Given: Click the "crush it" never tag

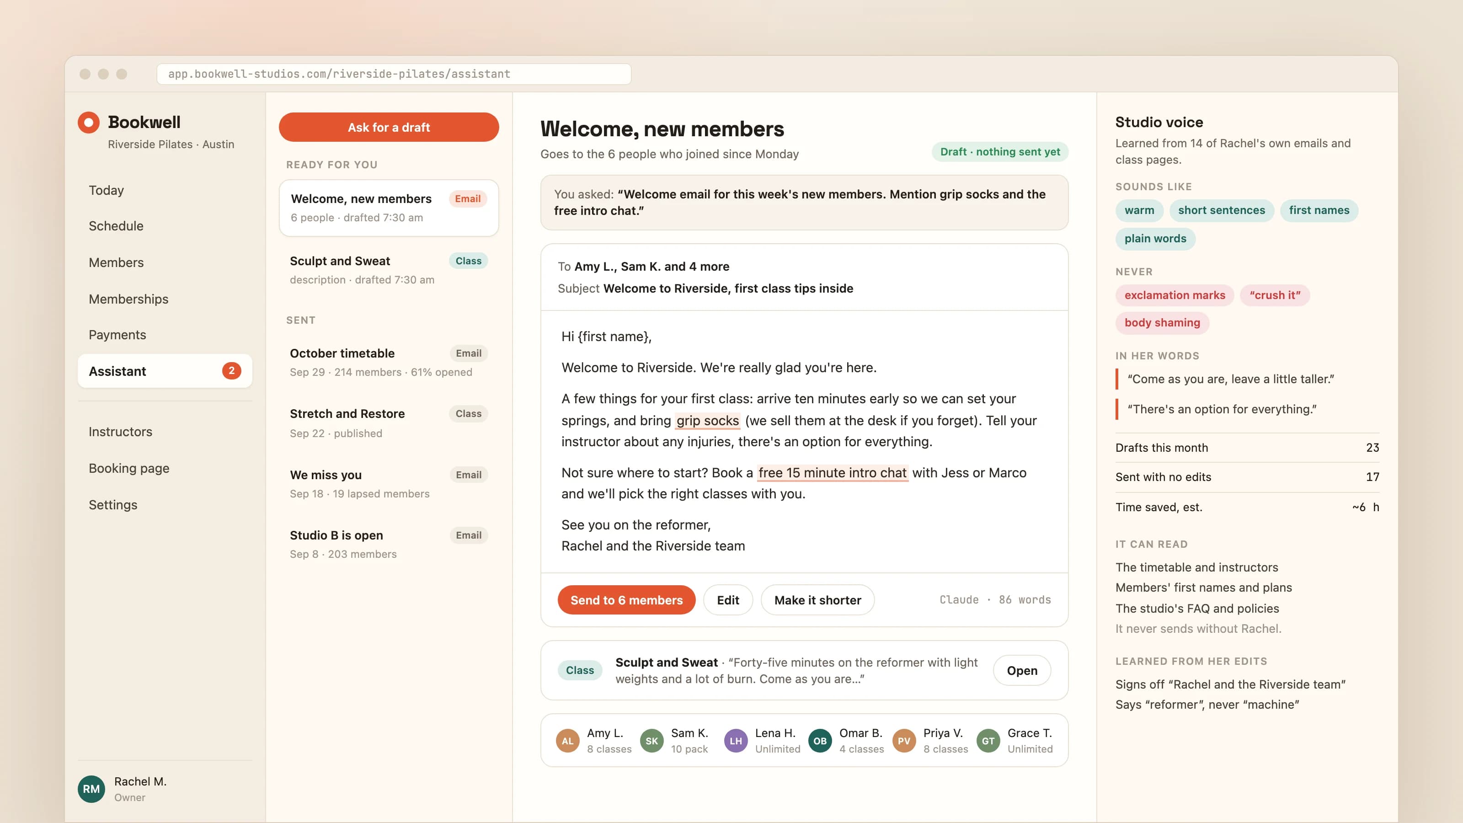Looking at the screenshot, I should pyautogui.click(x=1275, y=295).
